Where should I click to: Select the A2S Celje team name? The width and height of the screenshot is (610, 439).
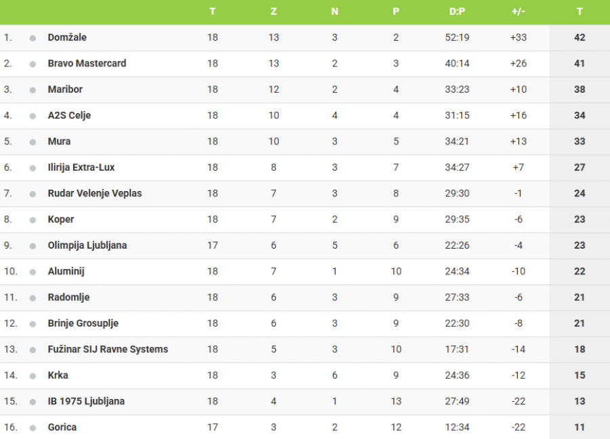pos(69,115)
